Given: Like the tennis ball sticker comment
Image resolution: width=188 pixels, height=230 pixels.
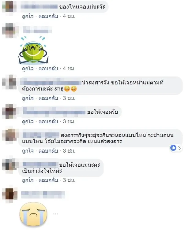Looking at the screenshot, I should click(x=28, y=69).
